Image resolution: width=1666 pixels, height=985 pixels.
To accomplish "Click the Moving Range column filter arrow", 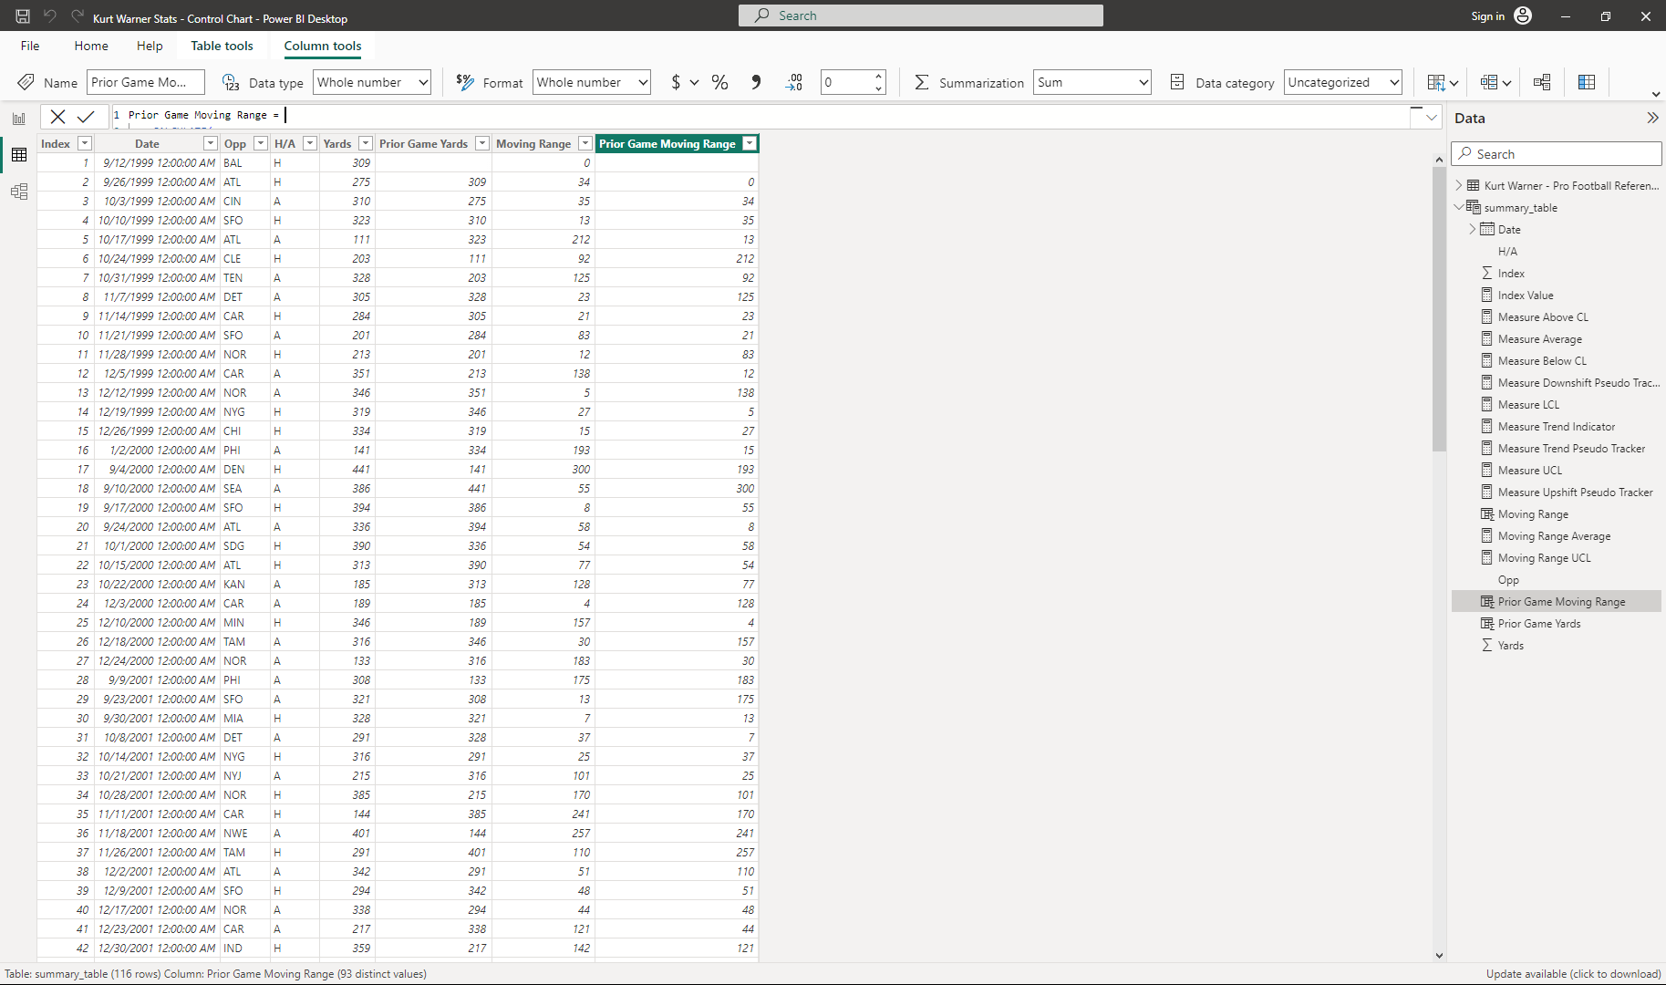I will tap(585, 143).
